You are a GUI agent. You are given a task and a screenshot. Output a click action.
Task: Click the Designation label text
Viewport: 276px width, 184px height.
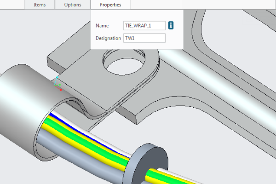pyautogui.click(x=108, y=38)
